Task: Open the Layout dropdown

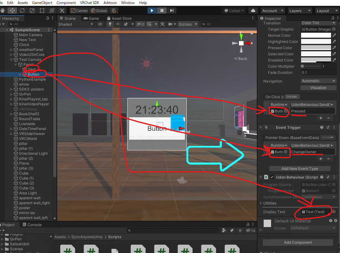Action: tap(327, 10)
